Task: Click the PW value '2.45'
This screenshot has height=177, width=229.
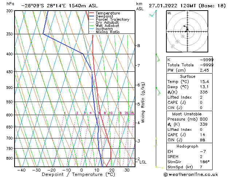Action: (205, 70)
